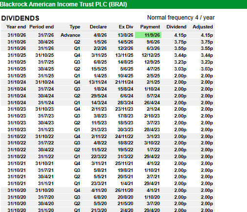Click the Period end column header
The width and height of the screenshot is (247, 212).
tap(42, 27)
